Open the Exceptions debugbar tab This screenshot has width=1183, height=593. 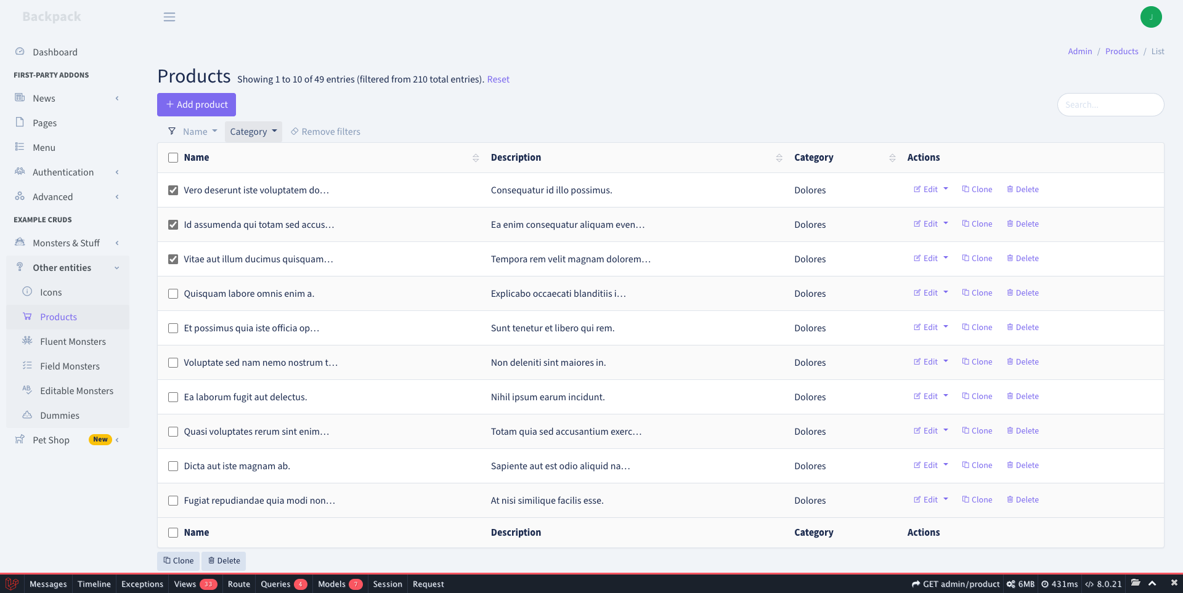point(142,584)
